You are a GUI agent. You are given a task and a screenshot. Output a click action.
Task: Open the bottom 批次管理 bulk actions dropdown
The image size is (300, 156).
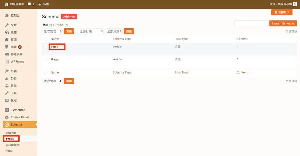coord(52,81)
